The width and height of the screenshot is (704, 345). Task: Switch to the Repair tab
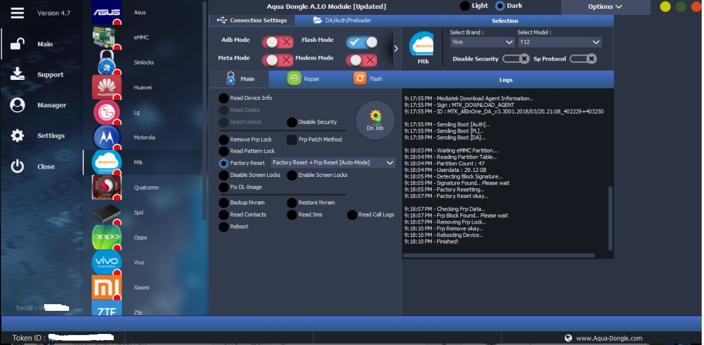tap(304, 79)
